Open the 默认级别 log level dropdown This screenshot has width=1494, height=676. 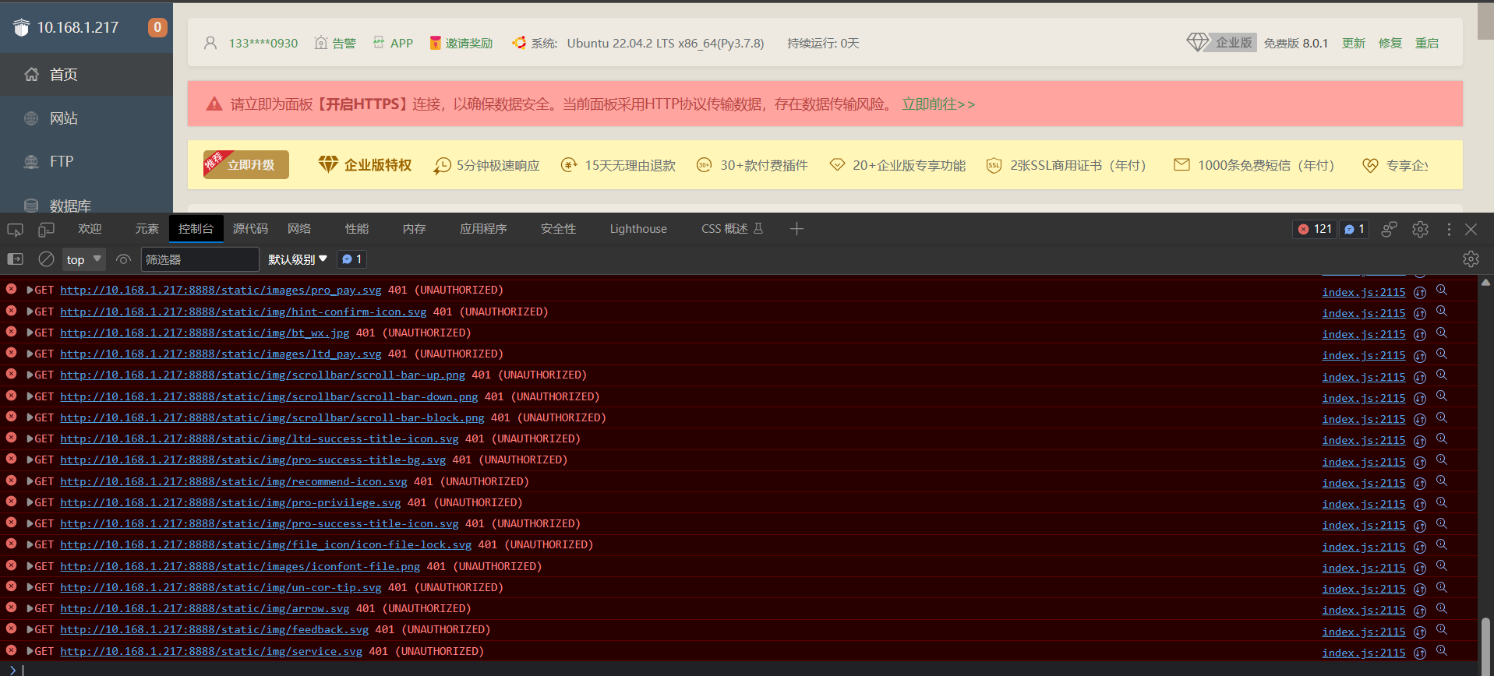click(x=298, y=259)
